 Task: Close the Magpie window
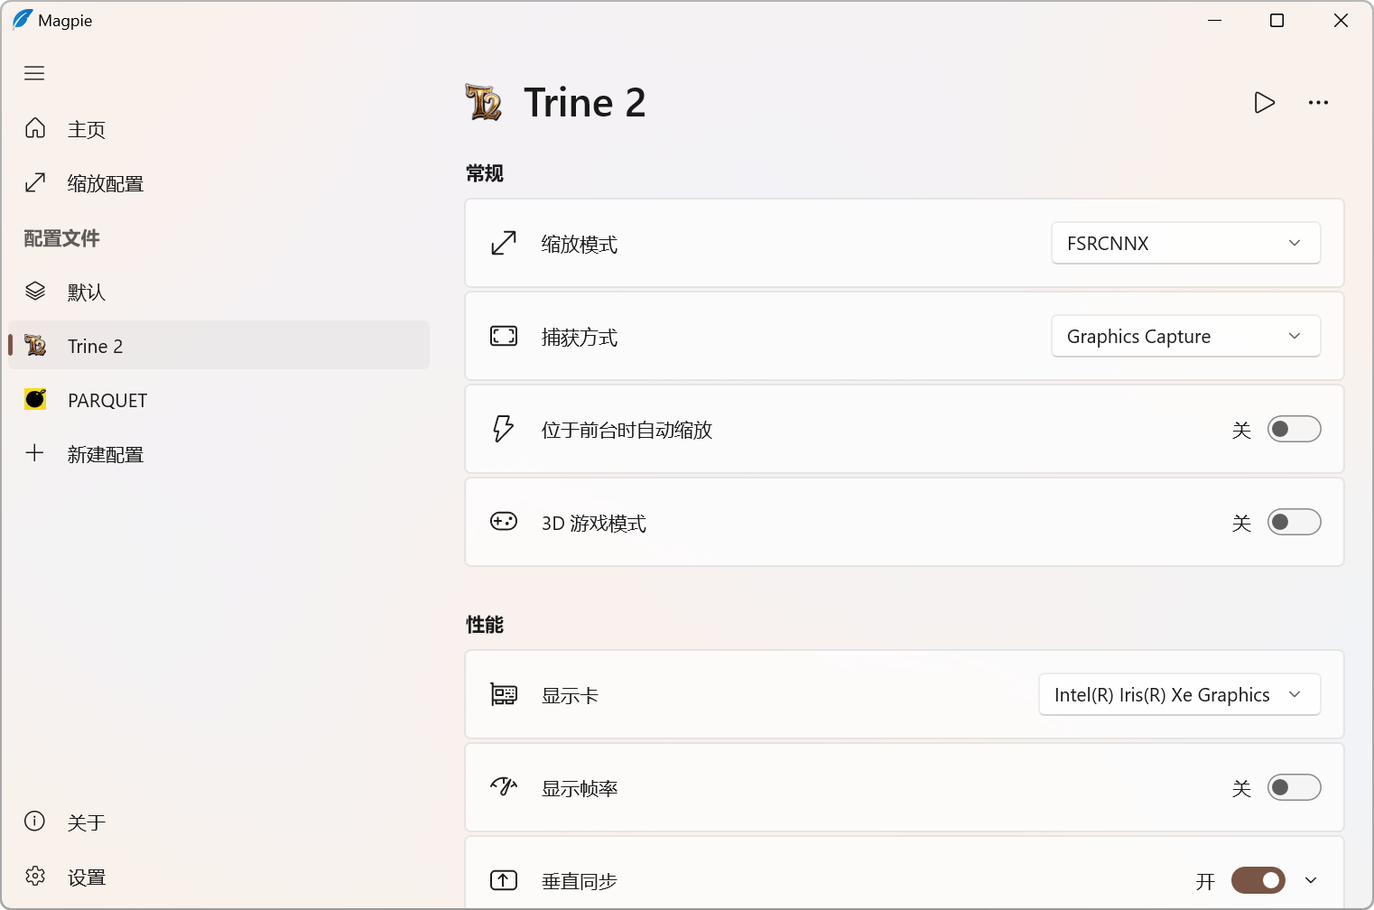coord(1341,20)
